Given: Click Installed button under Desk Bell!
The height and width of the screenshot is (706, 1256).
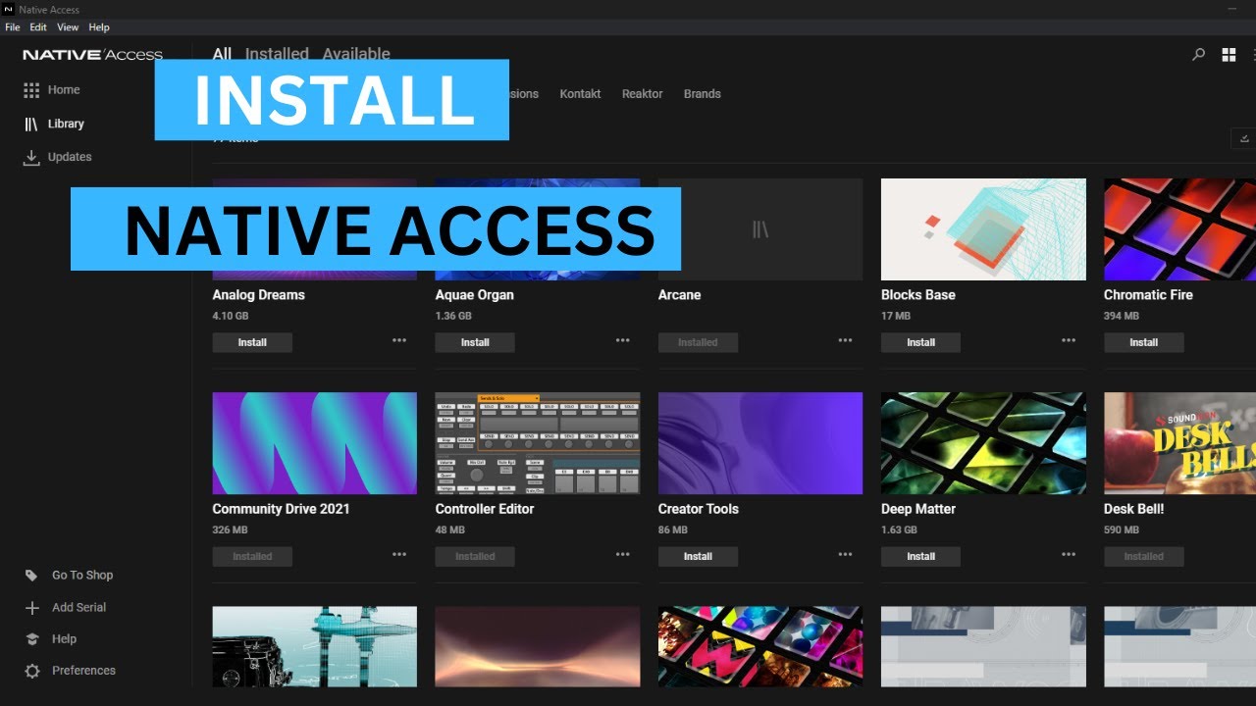Looking at the screenshot, I should (x=1143, y=556).
